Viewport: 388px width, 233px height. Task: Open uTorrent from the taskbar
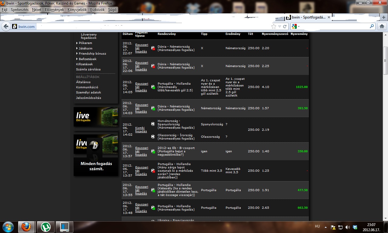[45, 227]
